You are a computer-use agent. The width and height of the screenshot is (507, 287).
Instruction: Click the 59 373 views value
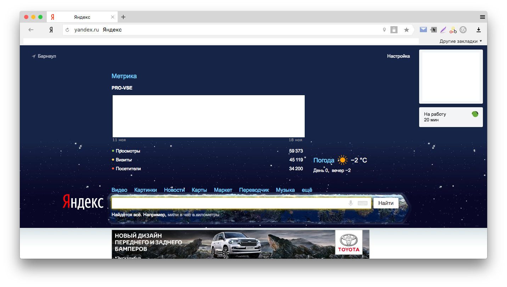coord(296,151)
